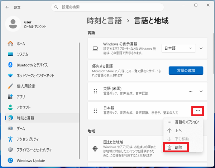Expand the Windows の表示言語 section chevron
The width and height of the screenshot is (215, 168).
point(201,48)
